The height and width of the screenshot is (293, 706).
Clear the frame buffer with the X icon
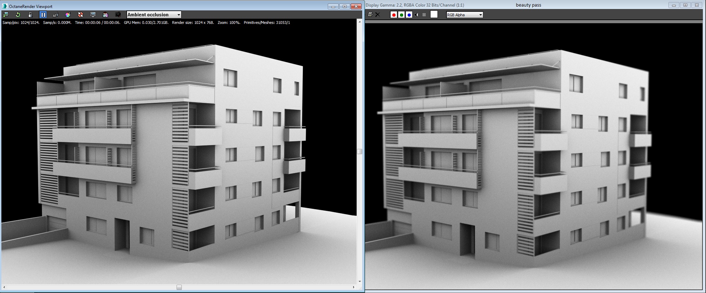378,15
